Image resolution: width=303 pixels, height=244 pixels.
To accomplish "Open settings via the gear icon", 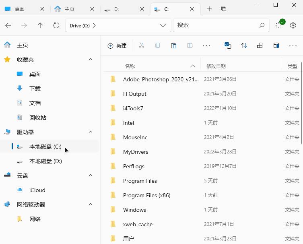I will pyautogui.click(x=293, y=25).
